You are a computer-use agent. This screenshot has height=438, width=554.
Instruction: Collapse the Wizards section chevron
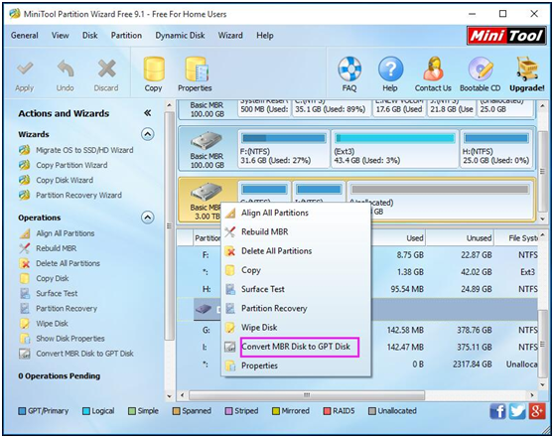(x=148, y=134)
